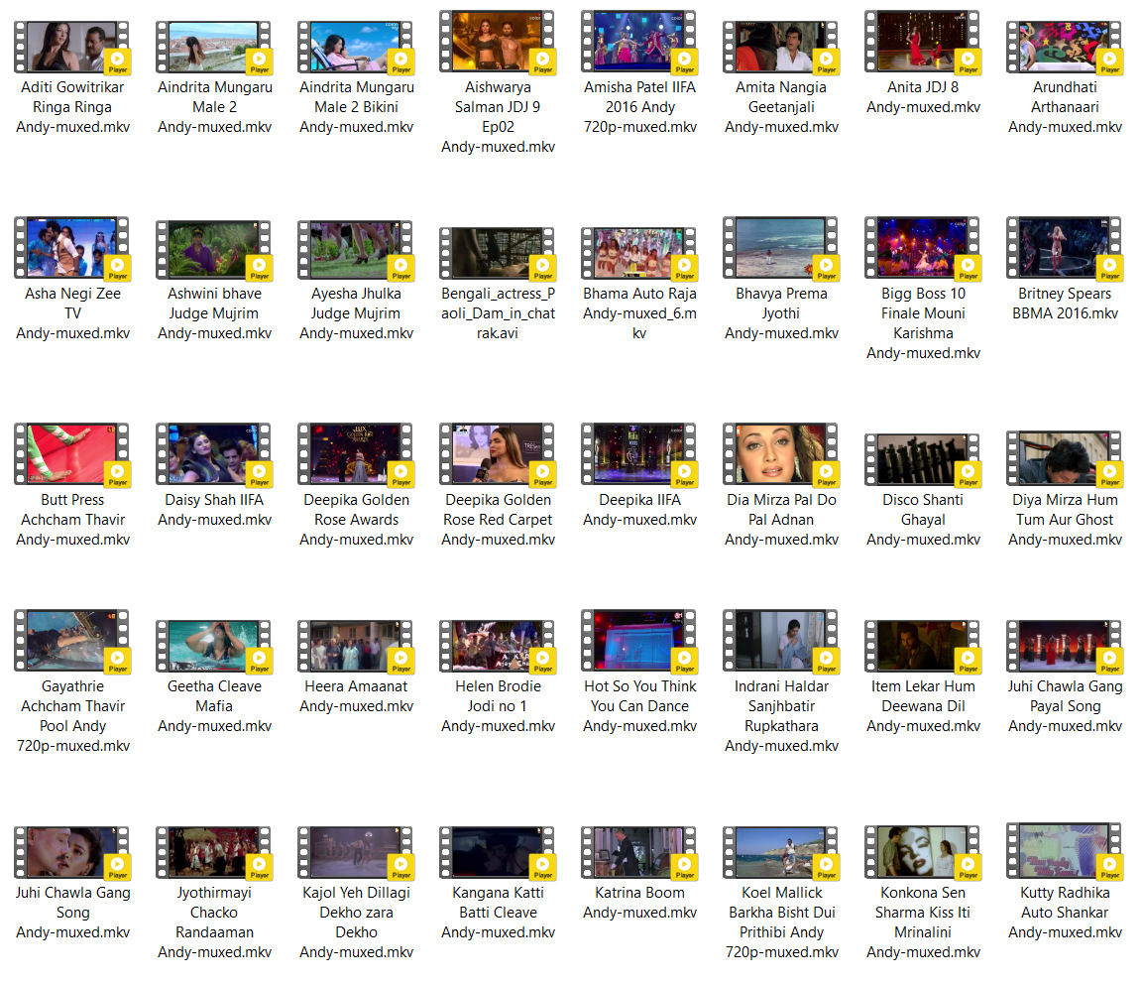1142x983 pixels.
Task: Select the Diya Mirza Hum Tum Aur Ghost icon
Action: tap(1065, 458)
